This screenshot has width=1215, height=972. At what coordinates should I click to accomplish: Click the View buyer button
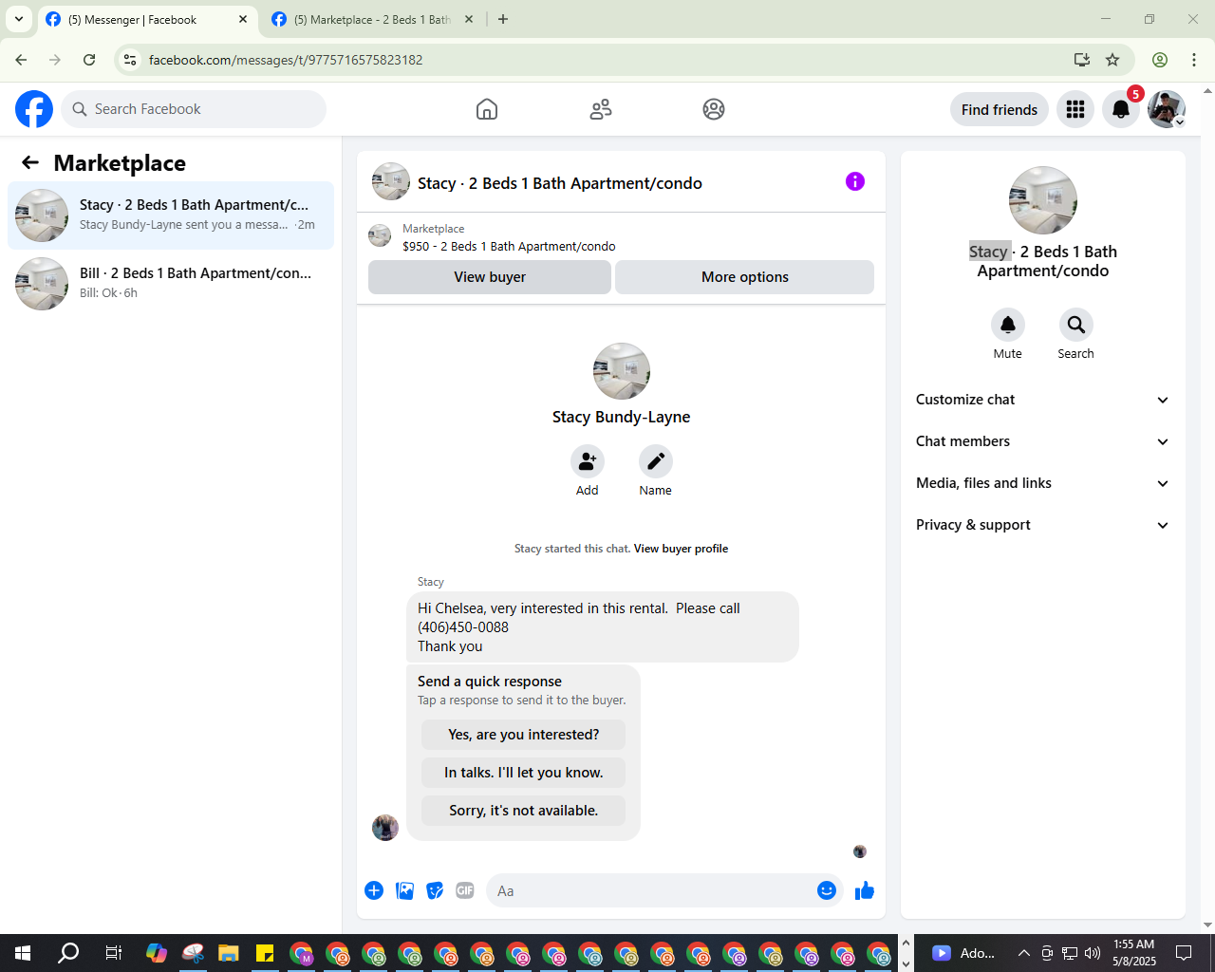coord(490,277)
